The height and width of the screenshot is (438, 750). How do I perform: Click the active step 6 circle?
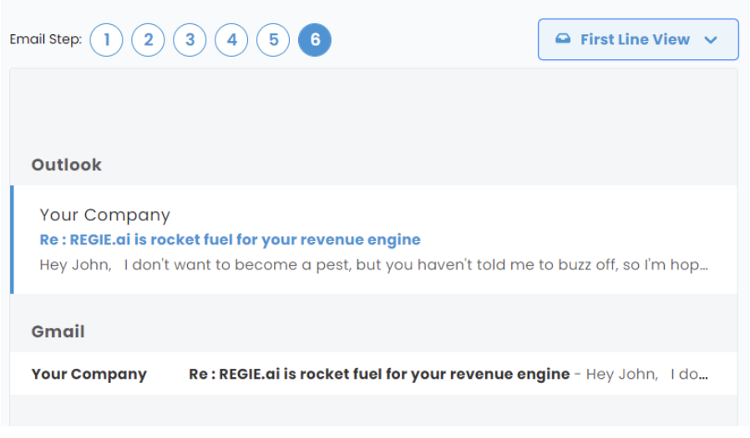[315, 40]
